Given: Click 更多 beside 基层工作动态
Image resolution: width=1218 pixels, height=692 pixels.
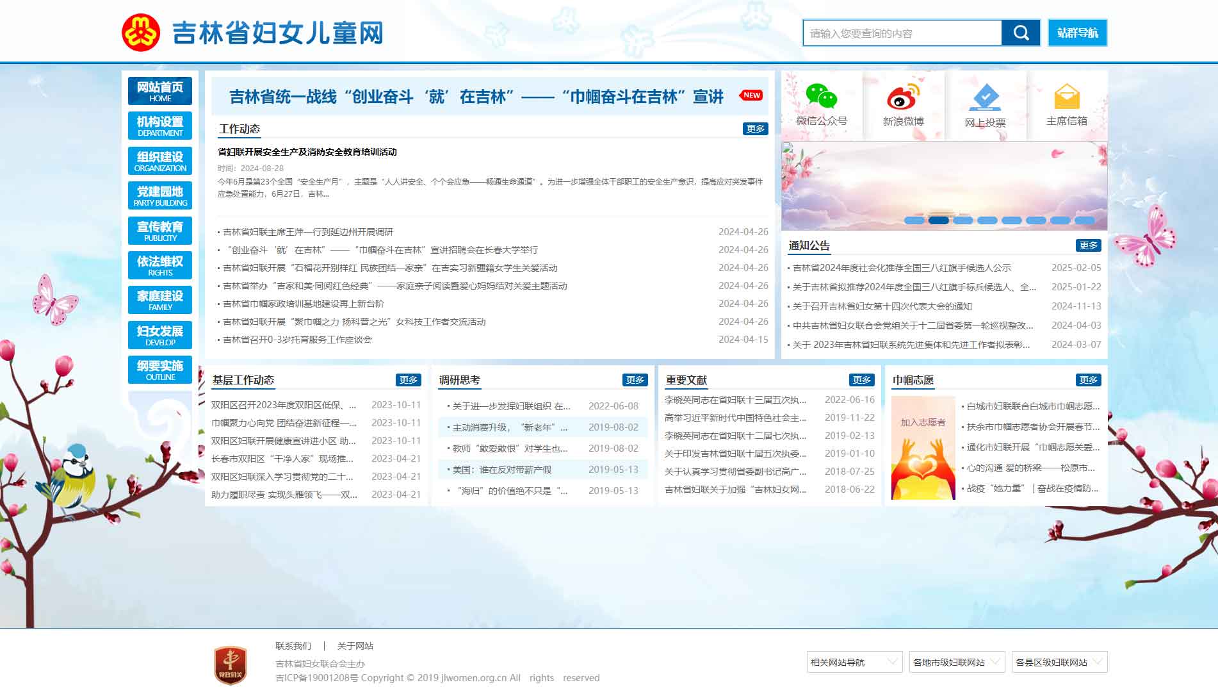Looking at the screenshot, I should coord(408,380).
